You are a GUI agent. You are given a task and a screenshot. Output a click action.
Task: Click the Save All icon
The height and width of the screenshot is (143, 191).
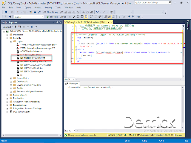[39, 12]
